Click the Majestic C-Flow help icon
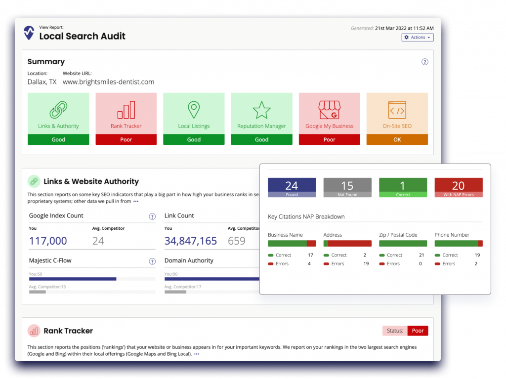 tap(152, 261)
